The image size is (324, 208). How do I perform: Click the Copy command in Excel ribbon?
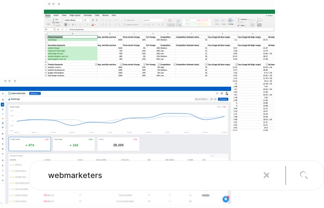click(56, 22)
